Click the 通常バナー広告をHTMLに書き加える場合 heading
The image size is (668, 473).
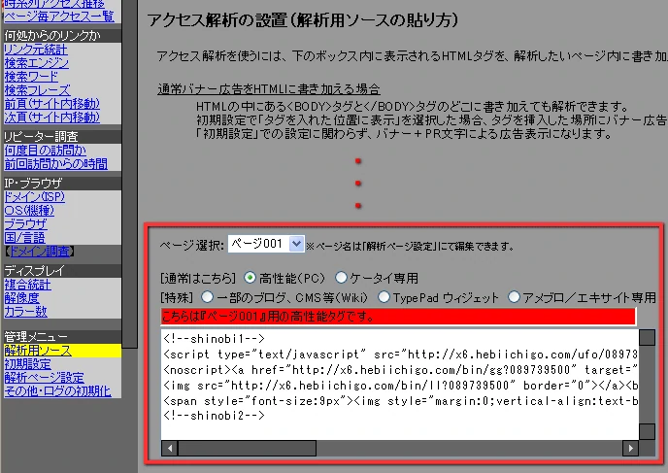pyautogui.click(x=269, y=89)
